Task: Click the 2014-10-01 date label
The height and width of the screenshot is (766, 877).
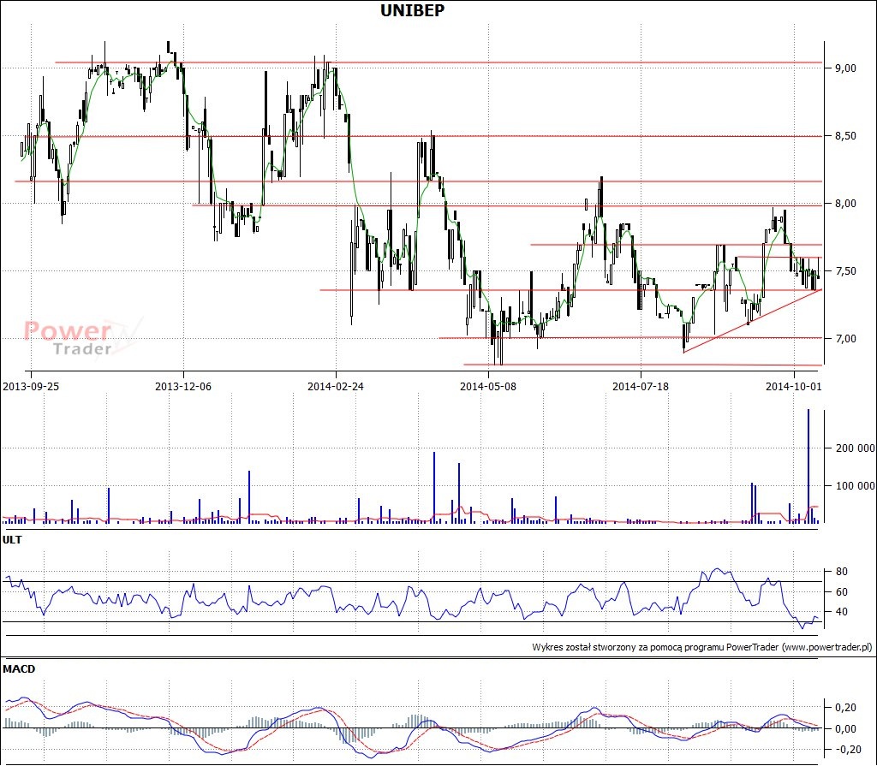Action: 794,386
